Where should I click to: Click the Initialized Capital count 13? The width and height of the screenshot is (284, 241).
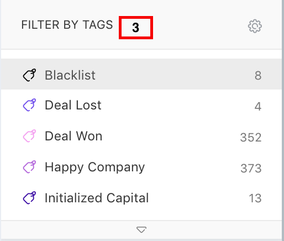click(x=255, y=198)
